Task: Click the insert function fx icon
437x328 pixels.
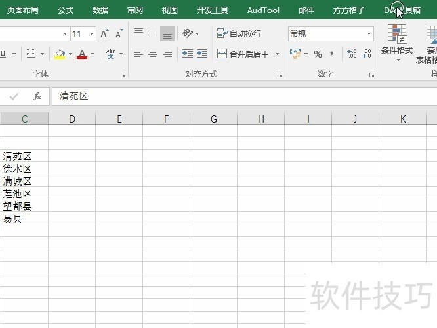Action: [x=37, y=96]
